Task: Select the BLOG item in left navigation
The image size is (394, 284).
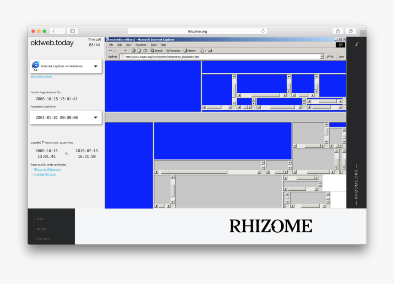Action: [40, 229]
